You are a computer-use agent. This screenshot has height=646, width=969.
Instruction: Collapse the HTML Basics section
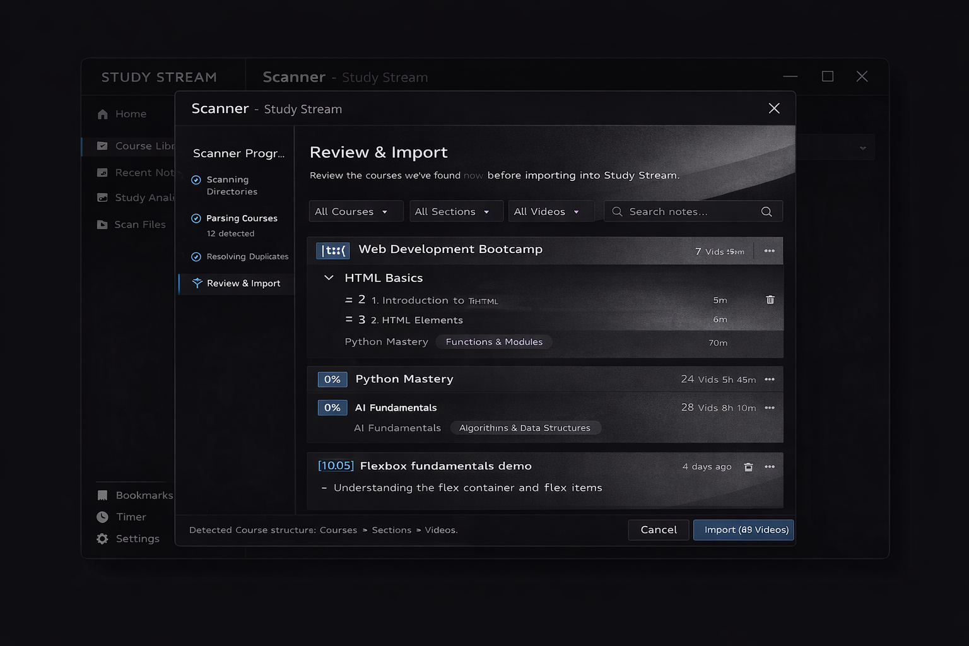(x=329, y=278)
